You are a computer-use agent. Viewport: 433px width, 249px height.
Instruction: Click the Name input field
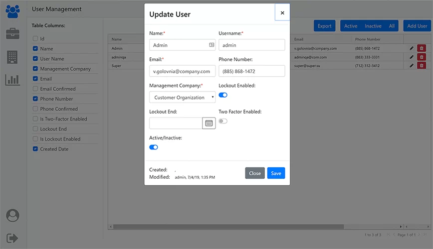(x=182, y=45)
